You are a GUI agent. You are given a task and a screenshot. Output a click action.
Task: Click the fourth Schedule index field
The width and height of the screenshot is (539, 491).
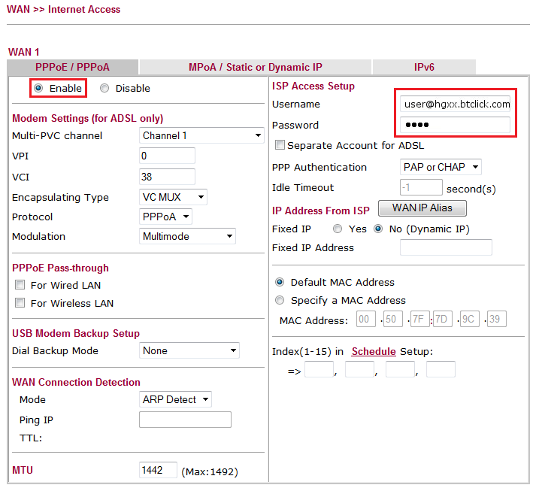(x=441, y=369)
